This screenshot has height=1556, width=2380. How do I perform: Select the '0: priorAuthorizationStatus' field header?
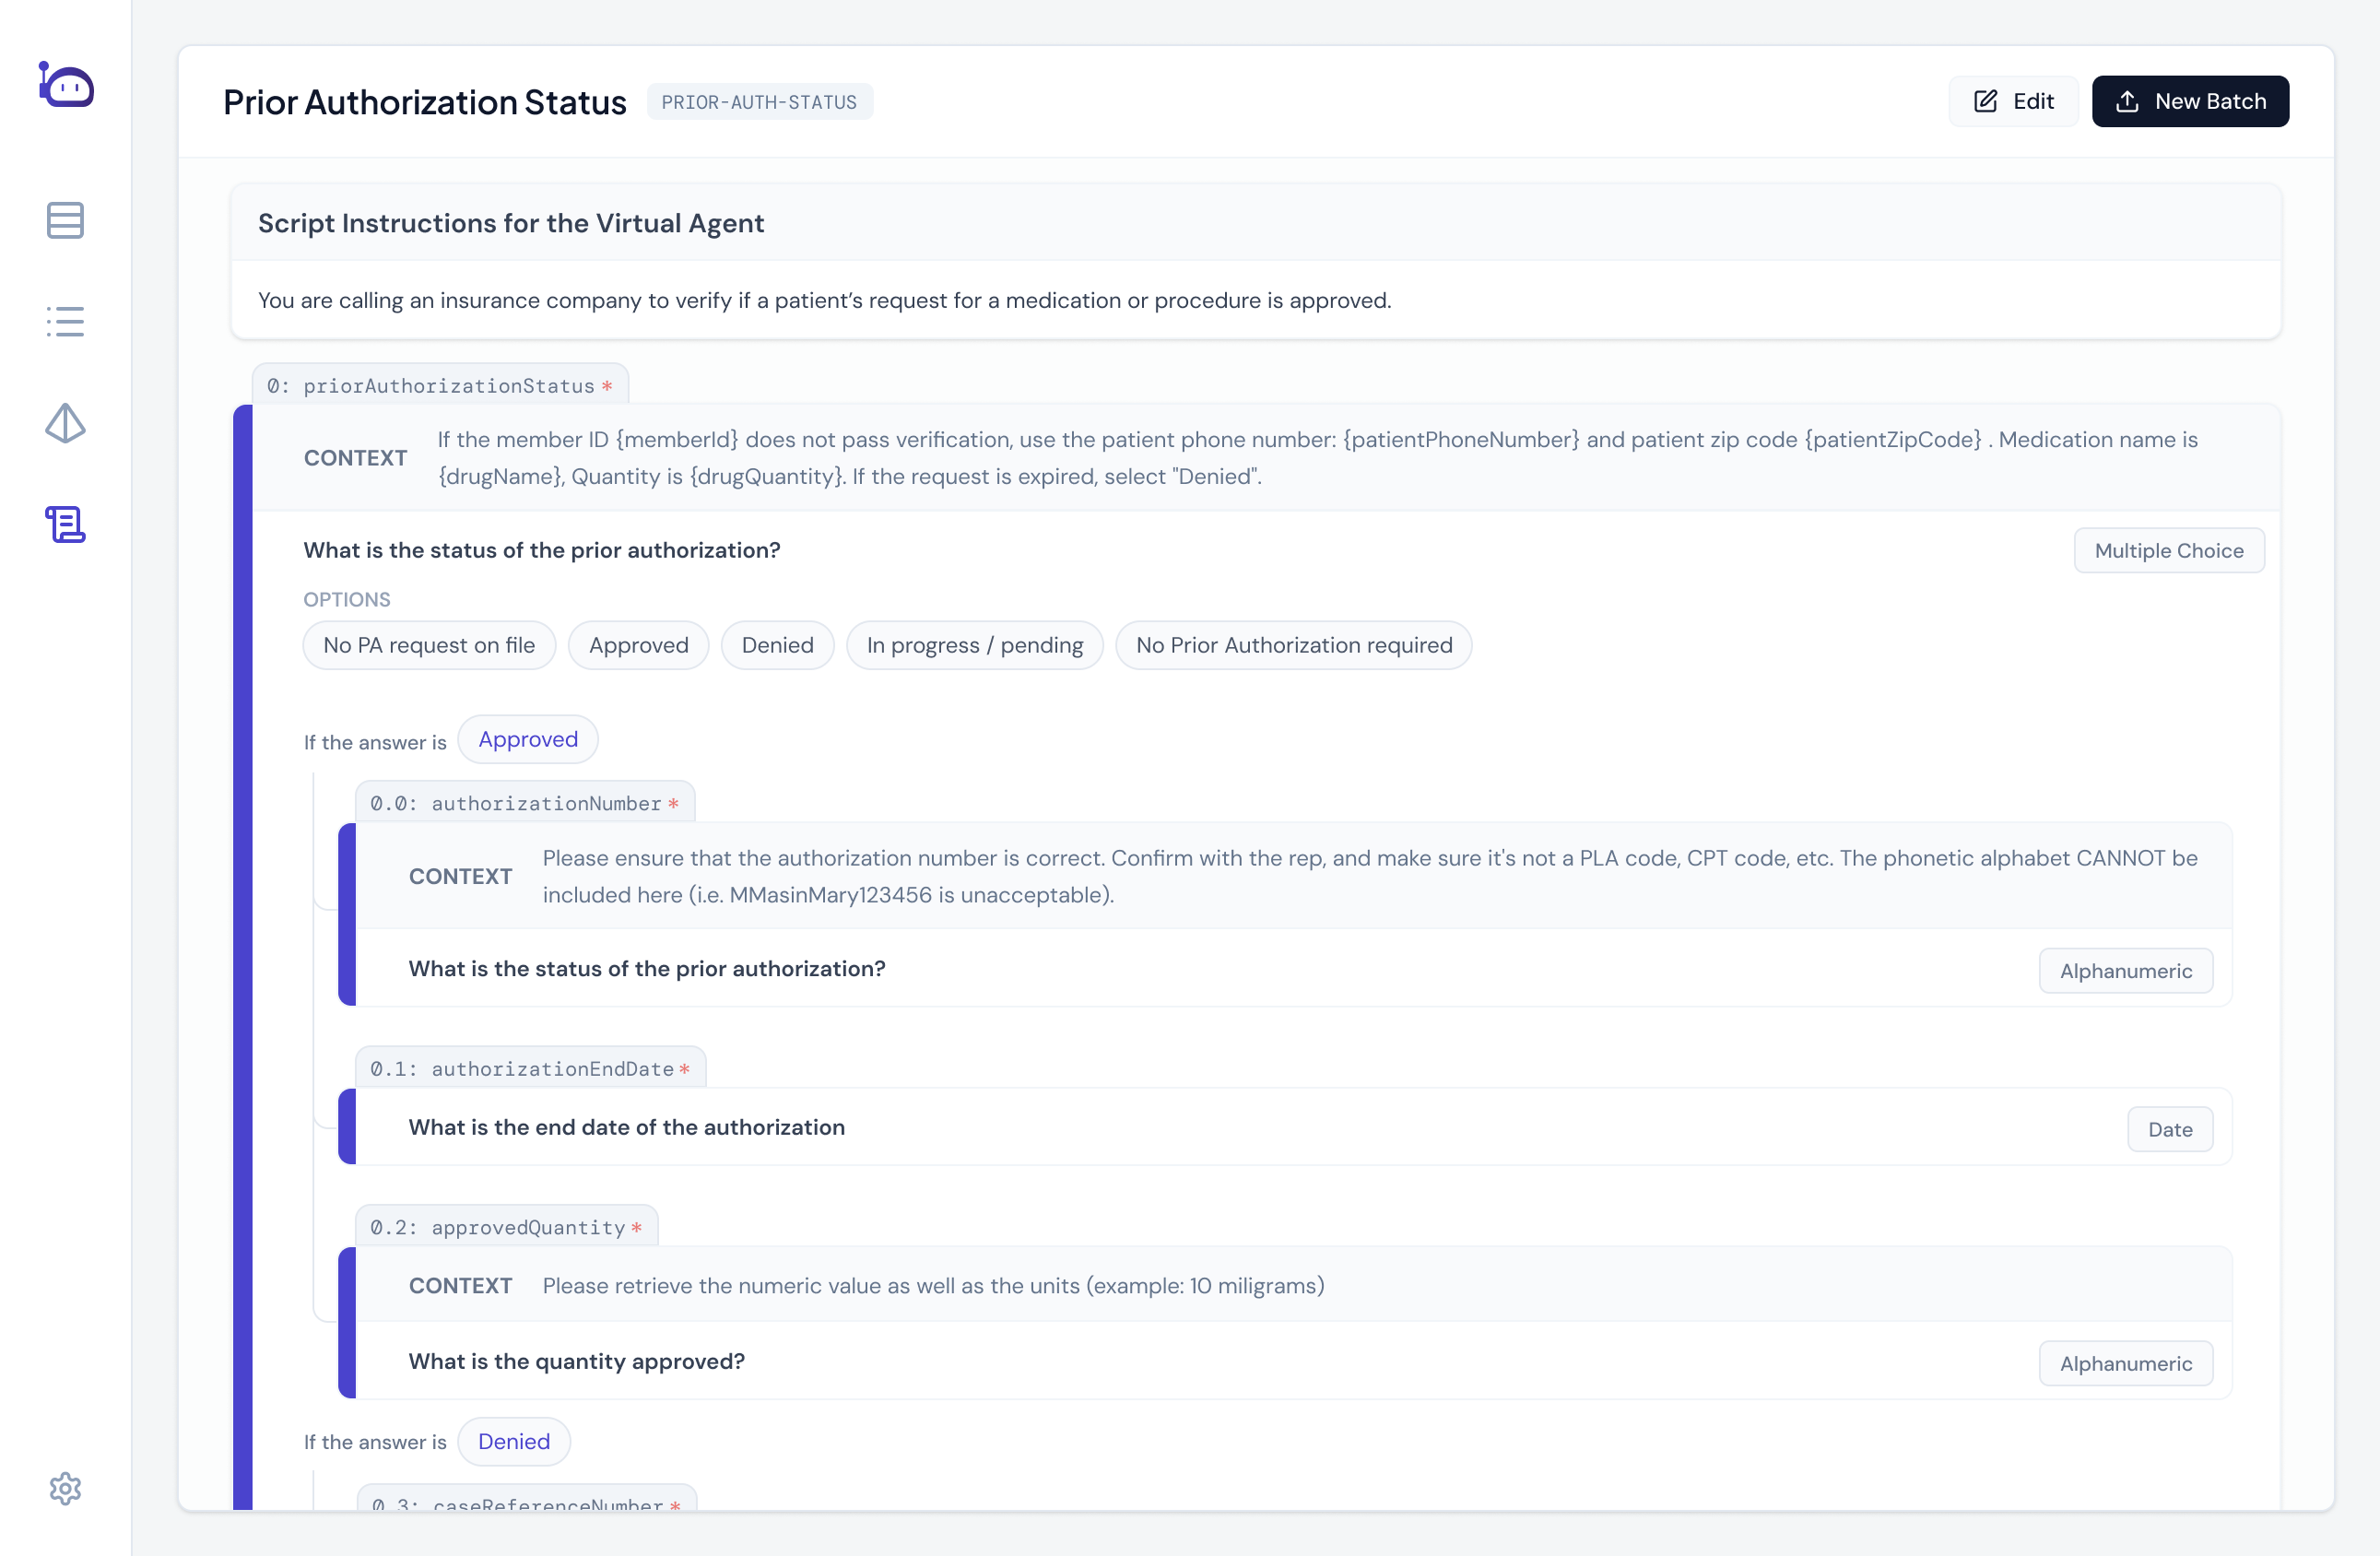[438, 385]
